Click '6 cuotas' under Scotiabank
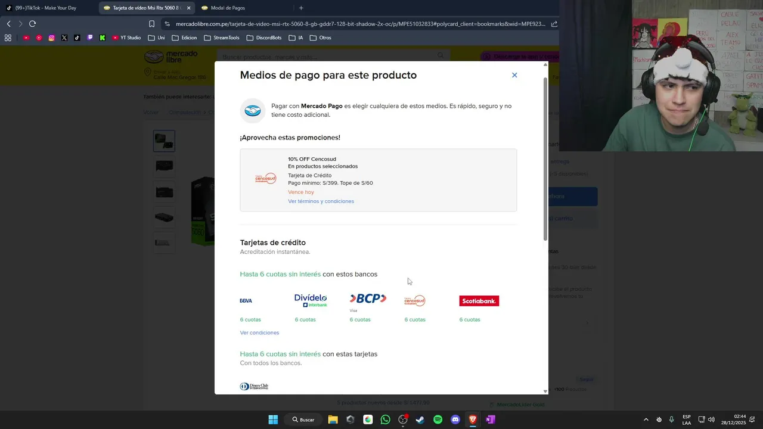Viewport: 763px width, 429px height. click(x=470, y=320)
